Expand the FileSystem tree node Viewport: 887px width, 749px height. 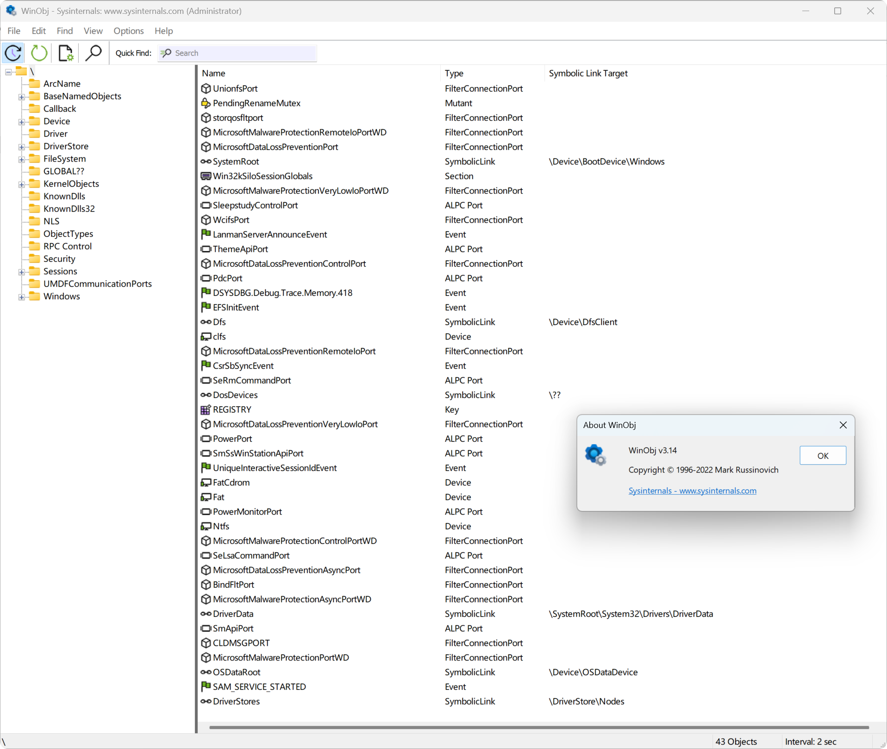[21, 159]
